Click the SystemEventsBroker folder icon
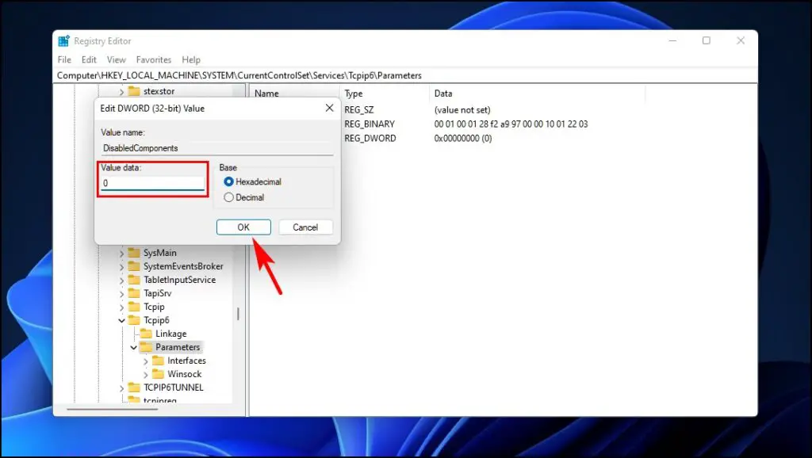This screenshot has height=458, width=812. click(134, 266)
